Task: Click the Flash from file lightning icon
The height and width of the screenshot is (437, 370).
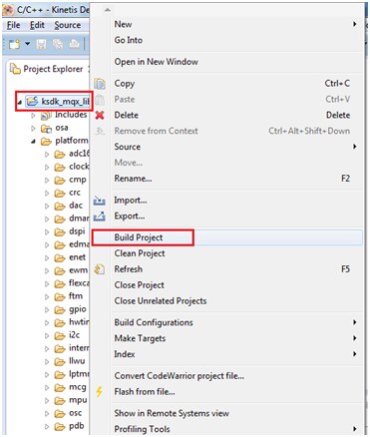Action: click(99, 392)
